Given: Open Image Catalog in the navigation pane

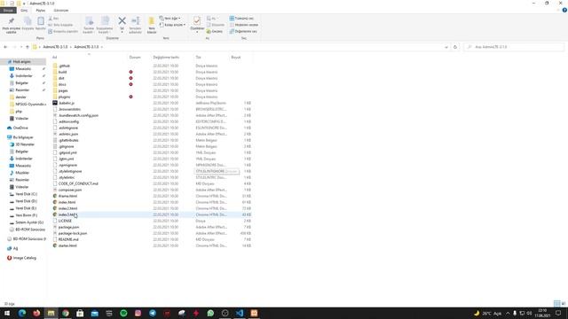Looking at the screenshot, I should click(x=24, y=258).
